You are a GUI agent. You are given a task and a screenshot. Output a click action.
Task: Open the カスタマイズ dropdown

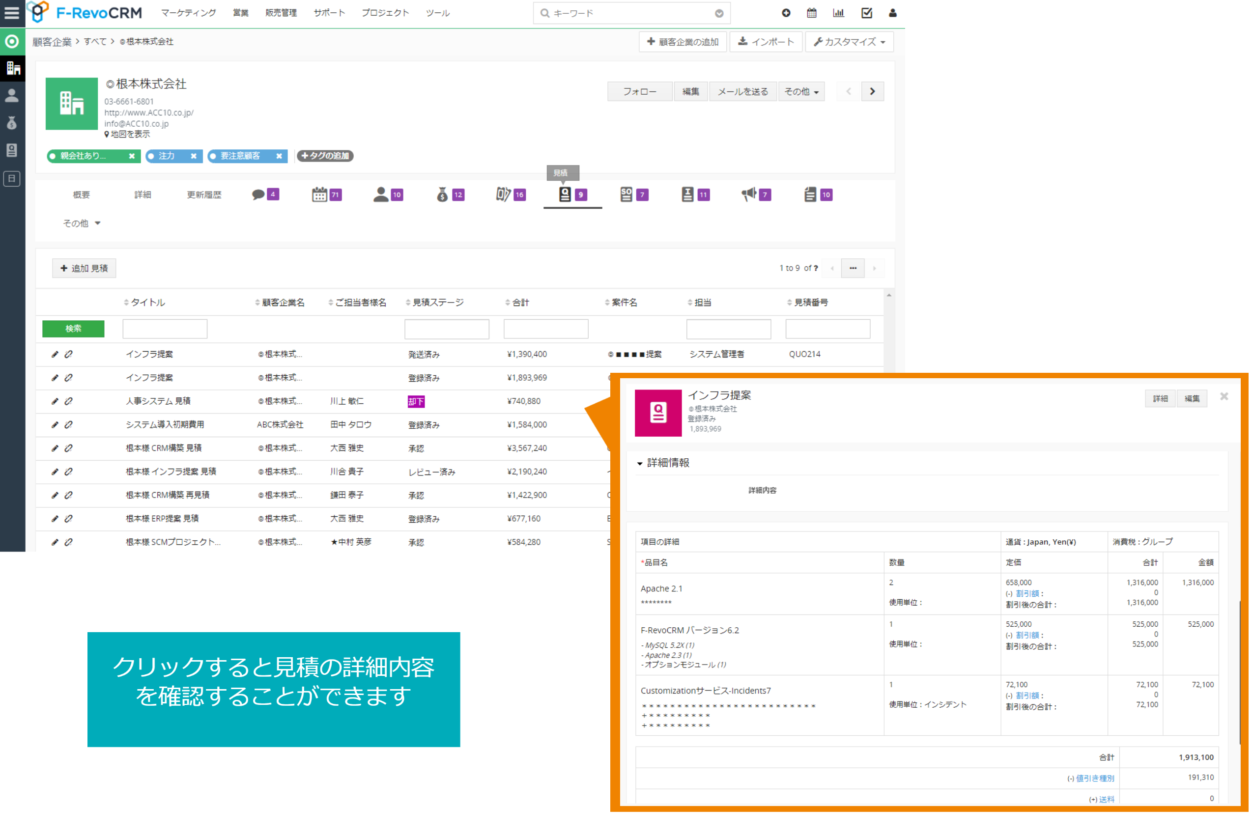pyautogui.click(x=849, y=42)
